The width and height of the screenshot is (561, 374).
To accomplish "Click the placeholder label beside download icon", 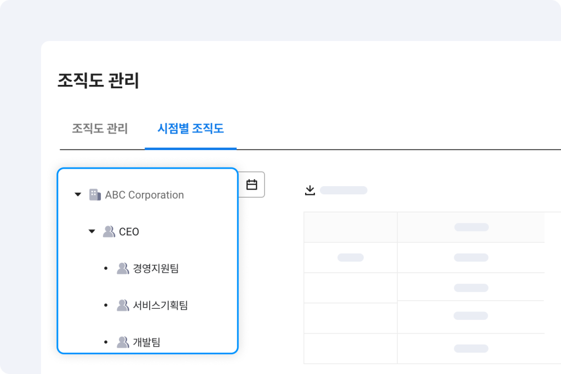I will click(344, 191).
